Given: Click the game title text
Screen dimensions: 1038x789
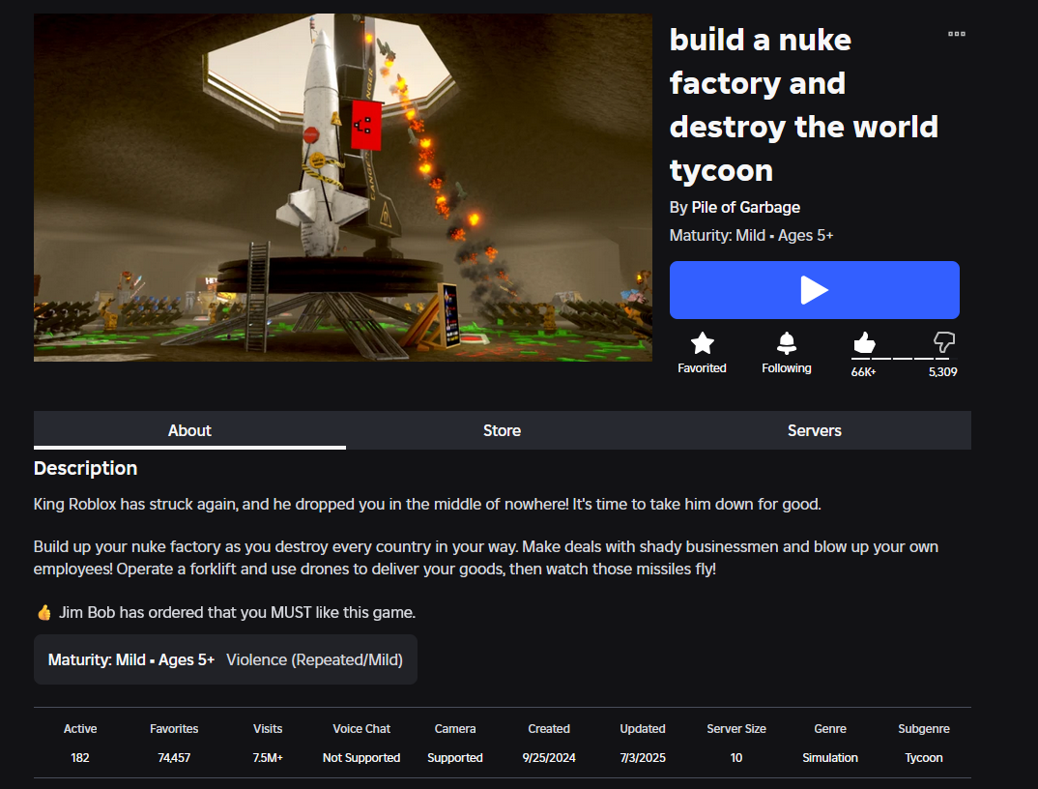Looking at the screenshot, I should coord(804,104).
